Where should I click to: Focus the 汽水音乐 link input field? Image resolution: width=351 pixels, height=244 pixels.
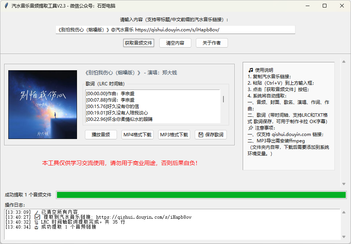(175, 30)
